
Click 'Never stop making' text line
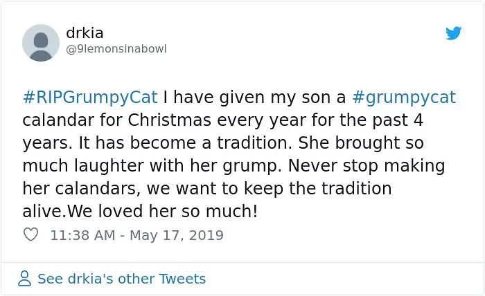click(x=367, y=166)
